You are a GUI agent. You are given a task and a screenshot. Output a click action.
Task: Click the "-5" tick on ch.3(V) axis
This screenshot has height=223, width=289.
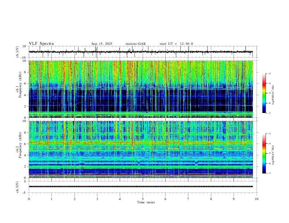tap(25, 193)
